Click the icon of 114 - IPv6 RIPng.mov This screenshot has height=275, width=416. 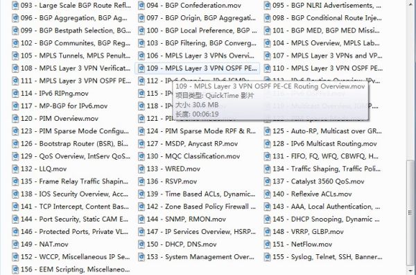15,94
